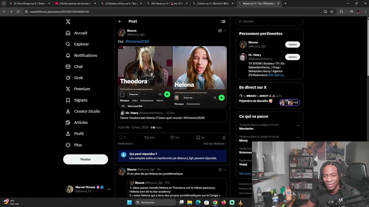This screenshot has height=207, width=369.
Task: Open Articles section
Action: 77,123
